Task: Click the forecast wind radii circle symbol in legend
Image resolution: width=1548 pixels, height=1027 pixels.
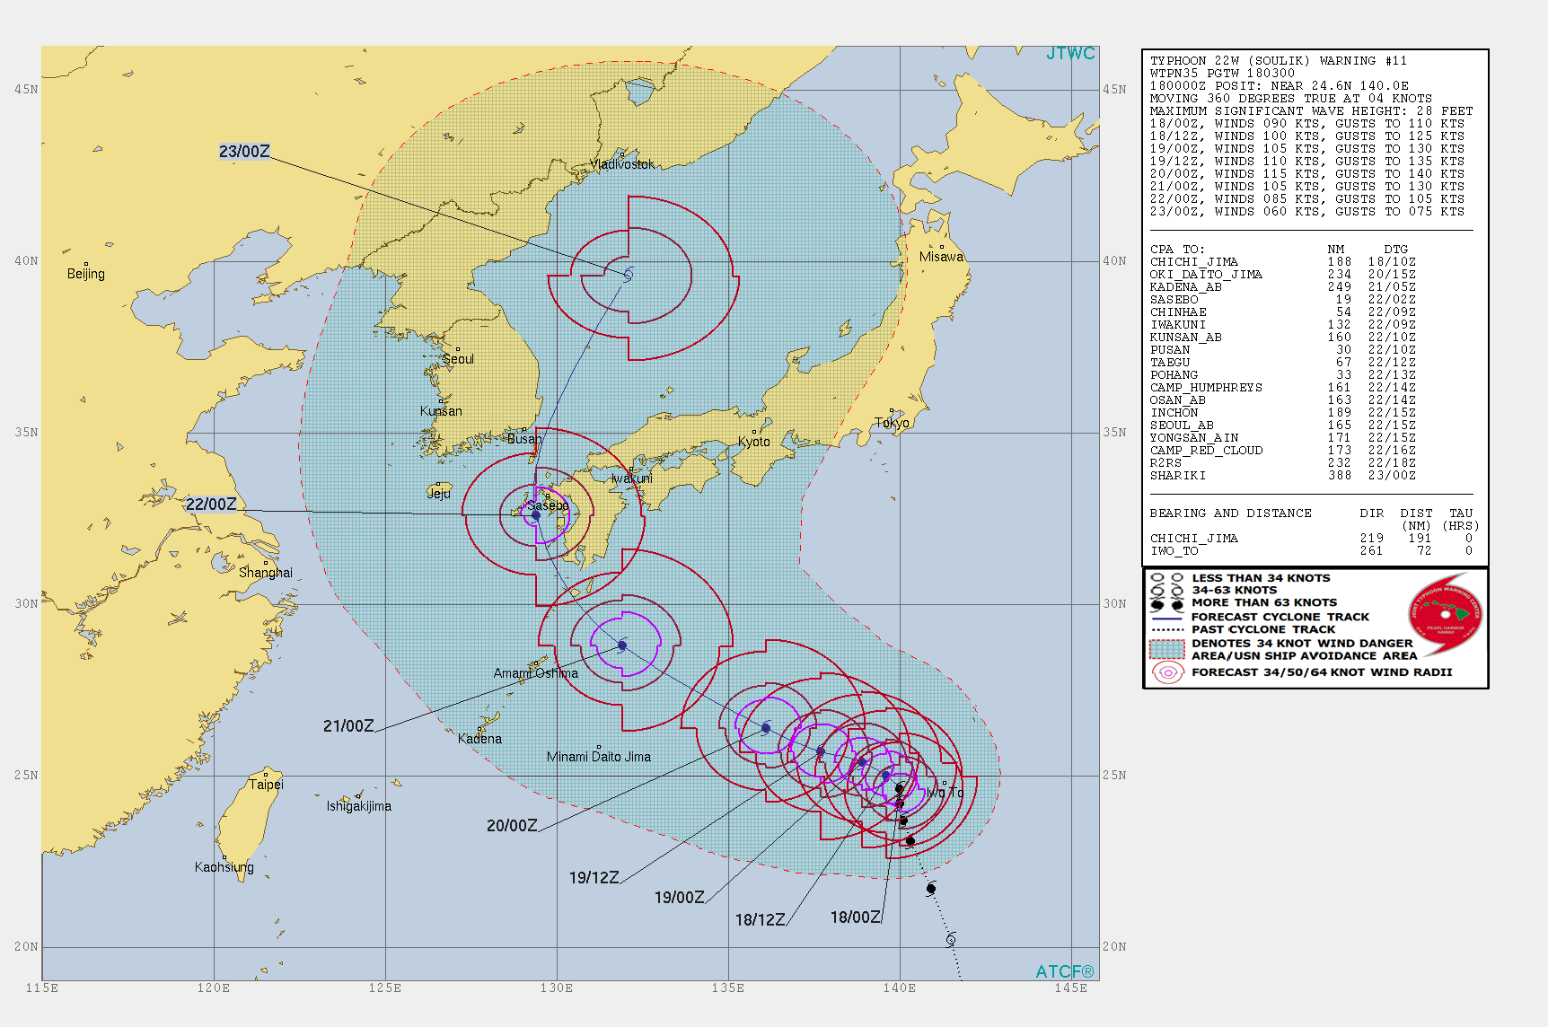Action: 1167,672
